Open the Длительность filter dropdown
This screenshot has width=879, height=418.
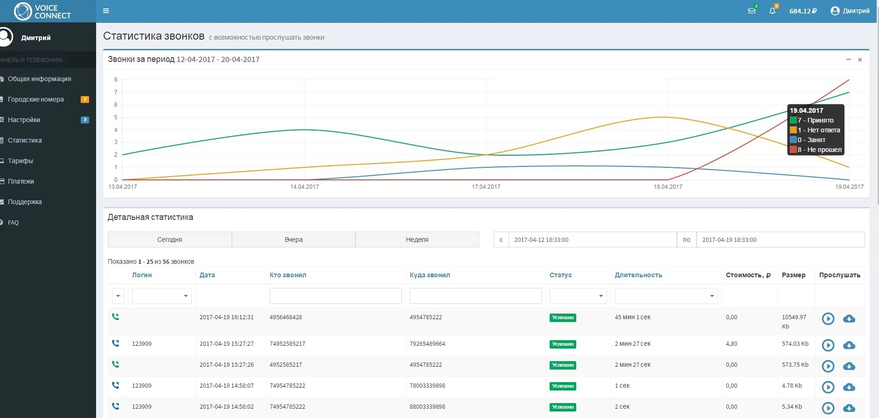tap(666, 296)
